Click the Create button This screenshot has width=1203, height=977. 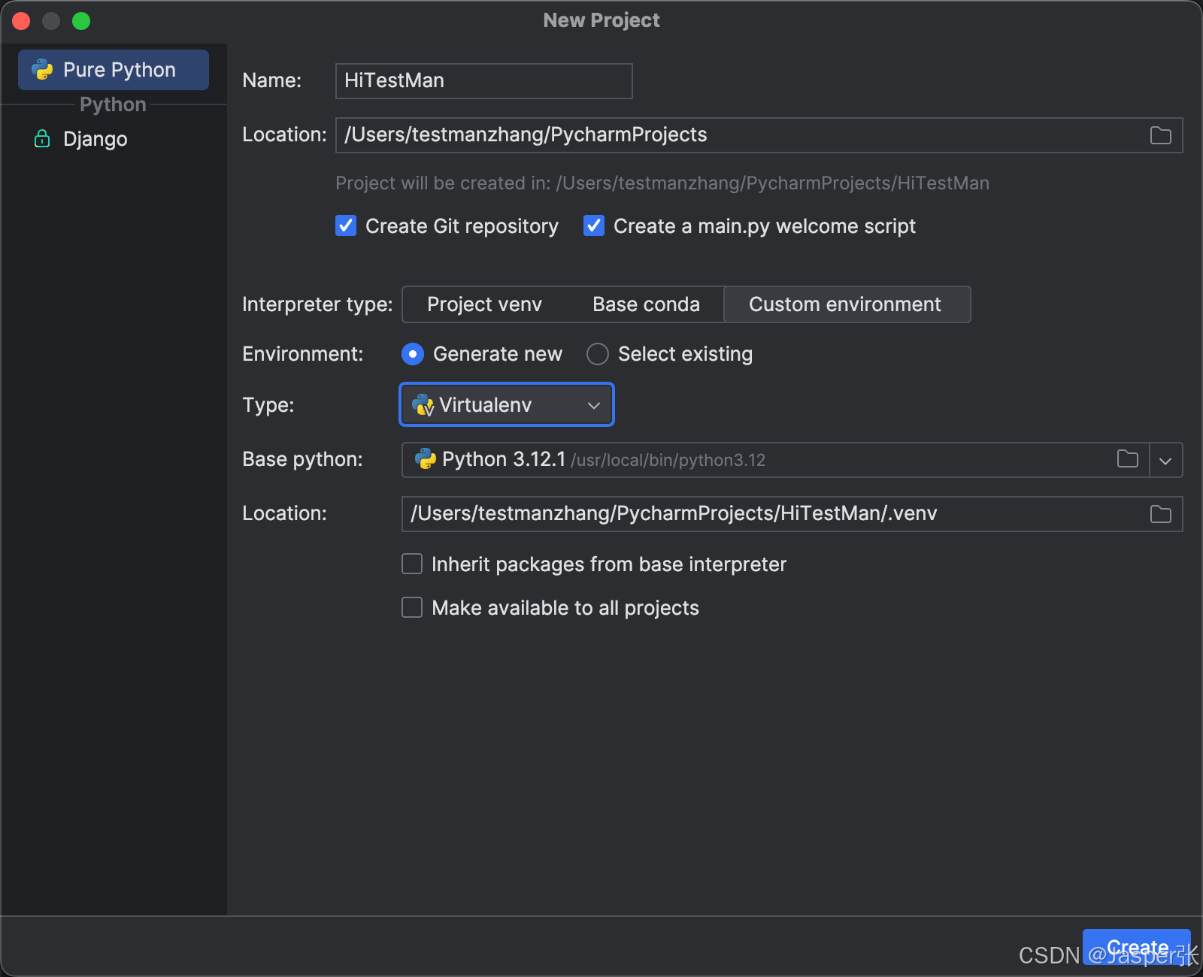pos(1137,947)
